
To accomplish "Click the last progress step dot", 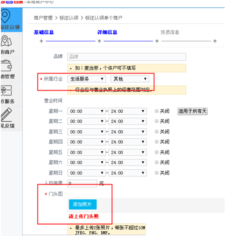I will [215, 41].
